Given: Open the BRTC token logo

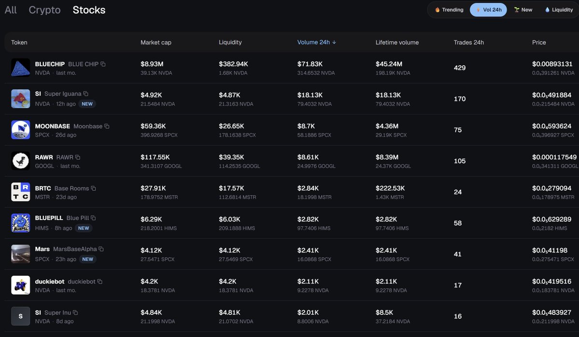Looking at the screenshot, I should (x=21, y=192).
